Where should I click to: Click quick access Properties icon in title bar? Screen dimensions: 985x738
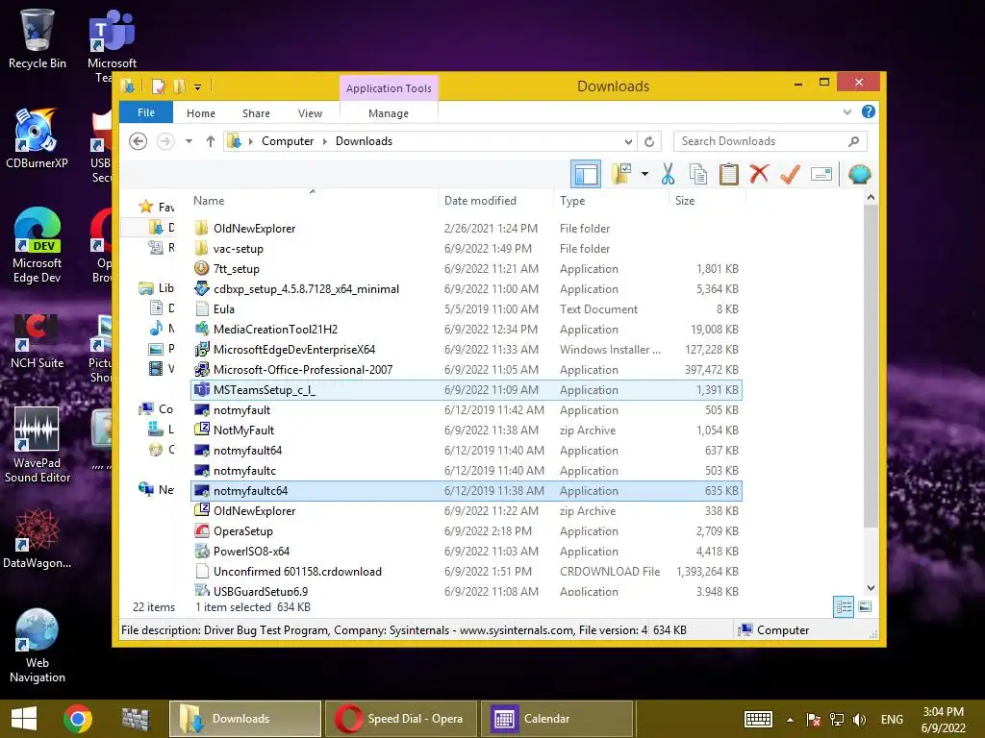click(159, 86)
